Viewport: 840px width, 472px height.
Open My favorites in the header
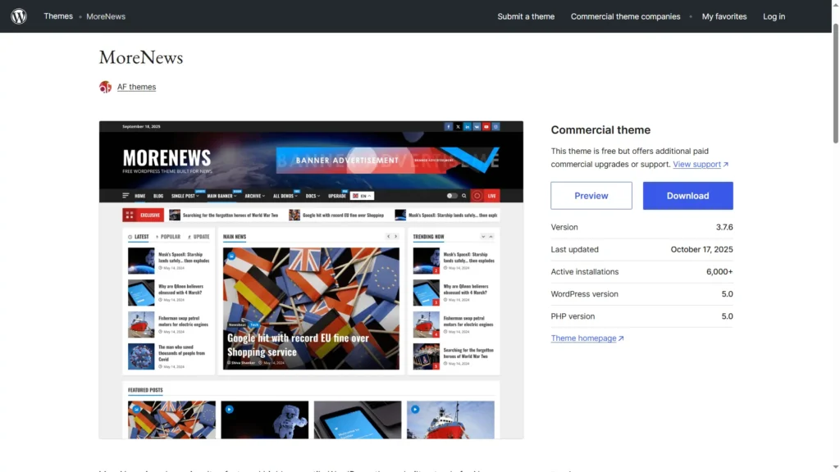724,16
